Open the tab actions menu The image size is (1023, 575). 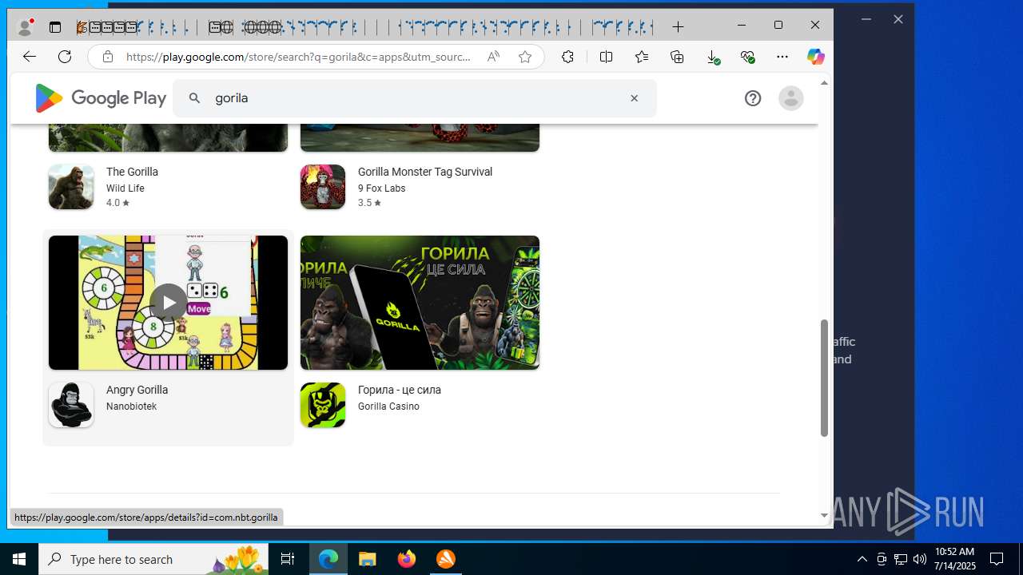[55, 27]
